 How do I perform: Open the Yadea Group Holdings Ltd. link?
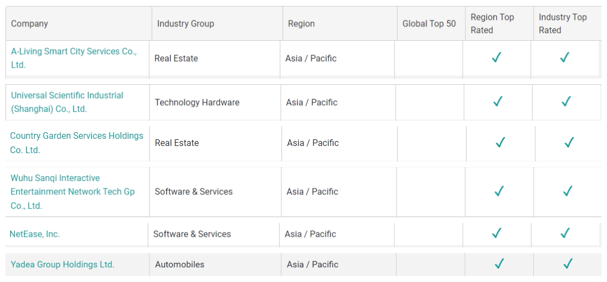click(x=62, y=264)
